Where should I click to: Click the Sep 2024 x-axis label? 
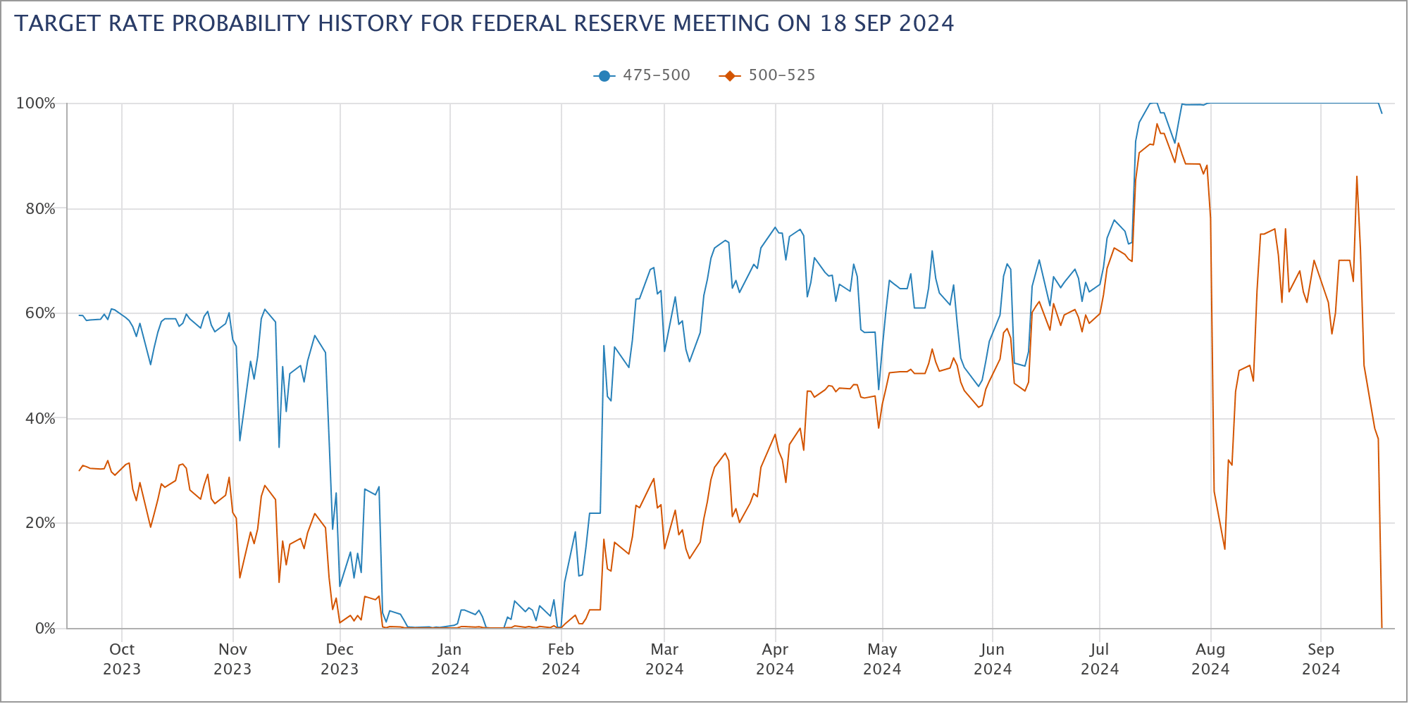(1321, 659)
